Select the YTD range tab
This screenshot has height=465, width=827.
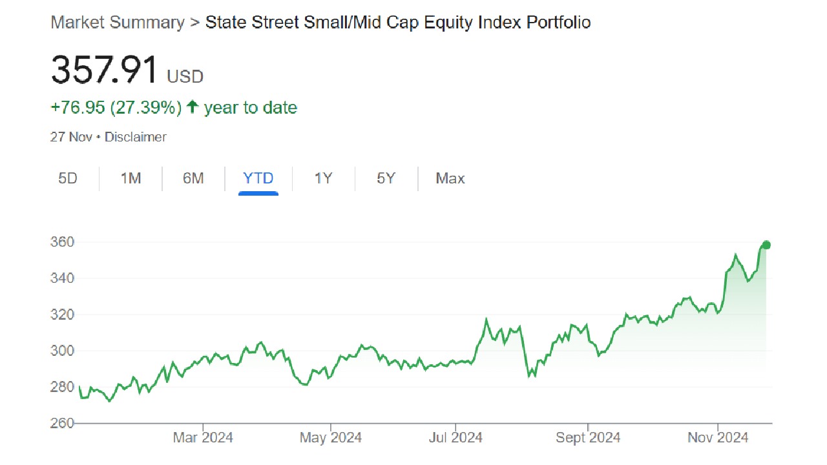258,178
